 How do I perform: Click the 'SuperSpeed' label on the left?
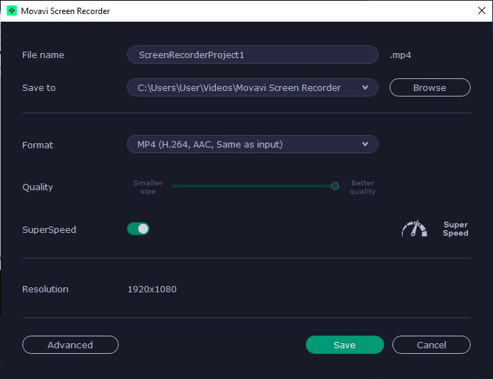[50, 229]
